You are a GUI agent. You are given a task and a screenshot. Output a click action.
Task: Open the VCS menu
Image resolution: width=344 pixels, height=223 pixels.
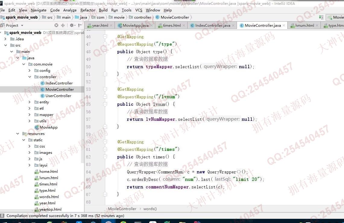(139, 10)
